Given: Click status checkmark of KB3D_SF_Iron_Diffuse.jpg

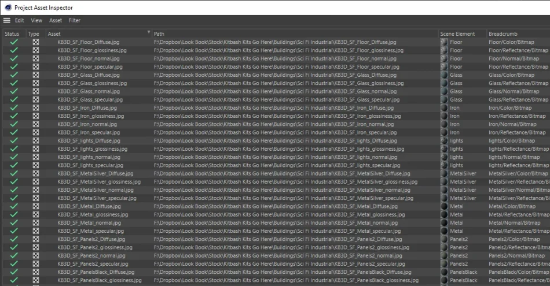Looking at the screenshot, I should (x=14, y=108).
